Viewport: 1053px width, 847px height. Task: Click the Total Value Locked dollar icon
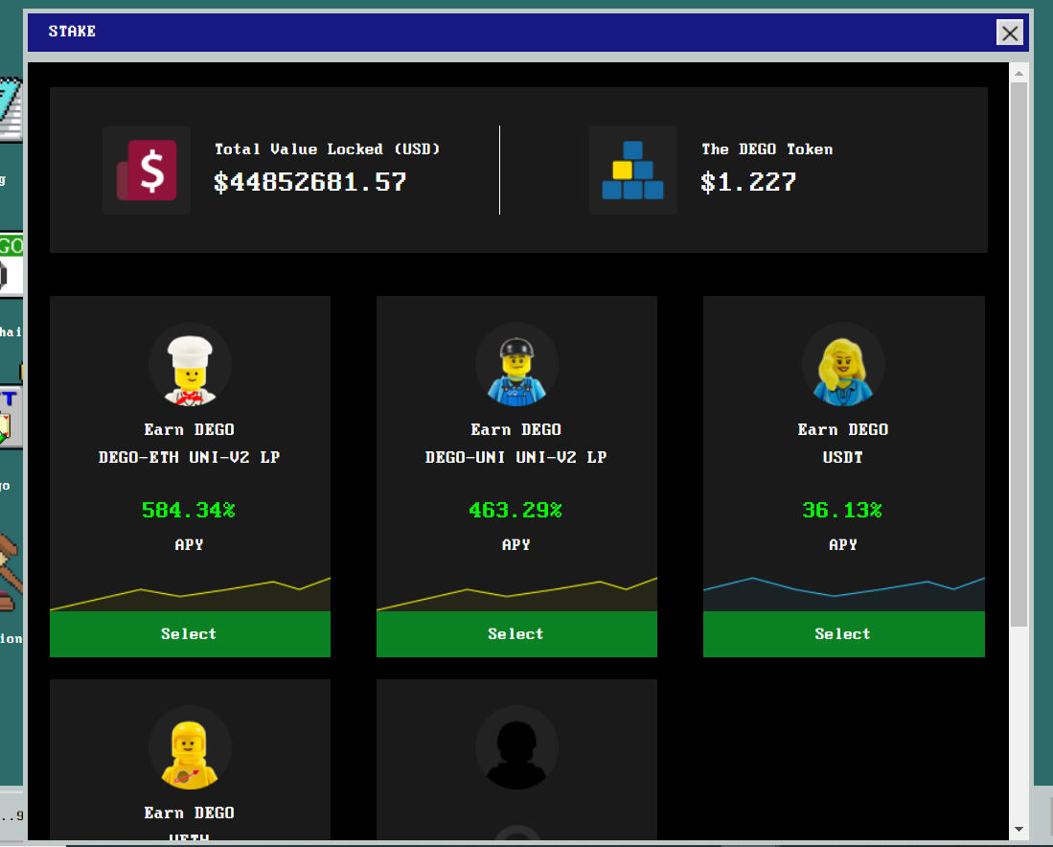[147, 170]
